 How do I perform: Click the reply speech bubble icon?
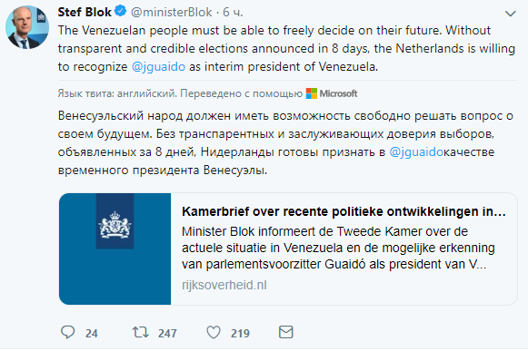[67, 332]
